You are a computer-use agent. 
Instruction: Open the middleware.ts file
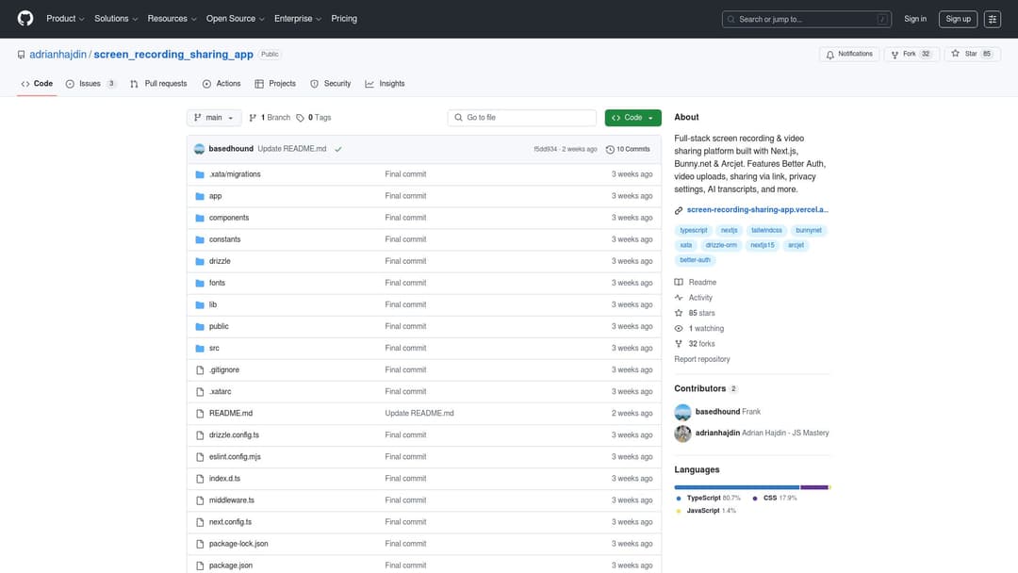(232, 500)
